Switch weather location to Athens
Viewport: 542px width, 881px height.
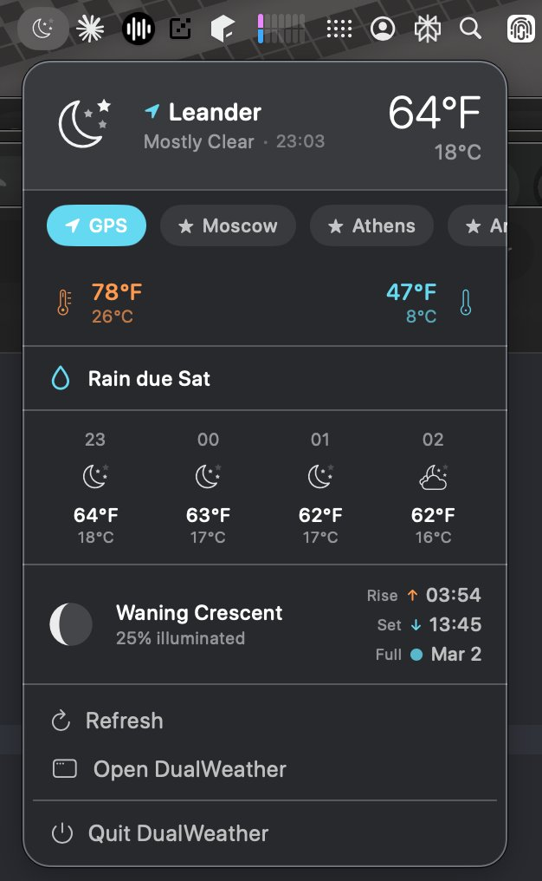click(371, 225)
